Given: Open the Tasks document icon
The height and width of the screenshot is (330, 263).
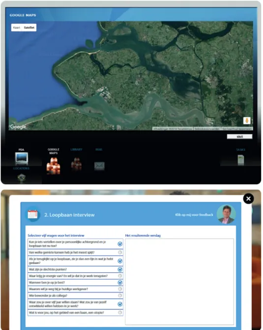Looking at the screenshot, I should click(241, 160).
